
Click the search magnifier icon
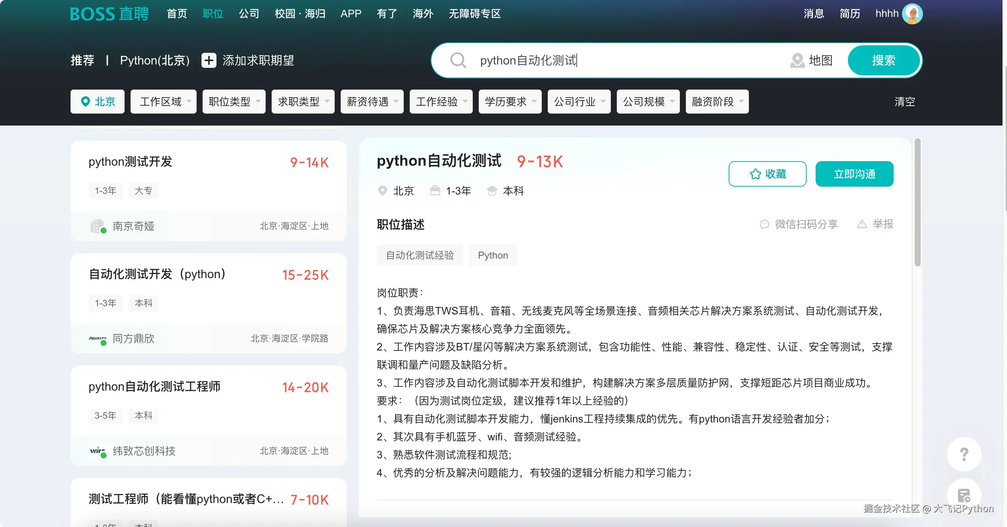point(458,61)
